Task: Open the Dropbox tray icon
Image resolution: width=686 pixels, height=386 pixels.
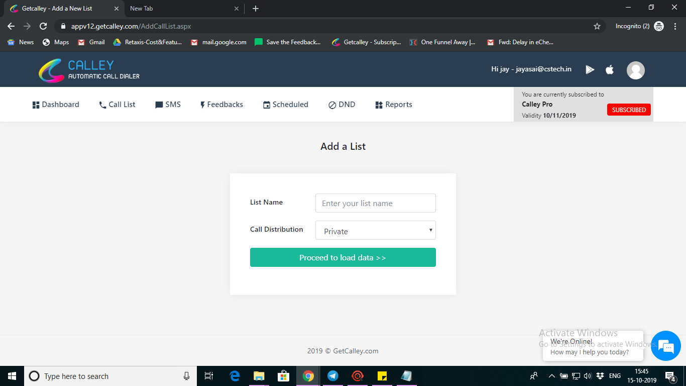Action: pos(600,376)
